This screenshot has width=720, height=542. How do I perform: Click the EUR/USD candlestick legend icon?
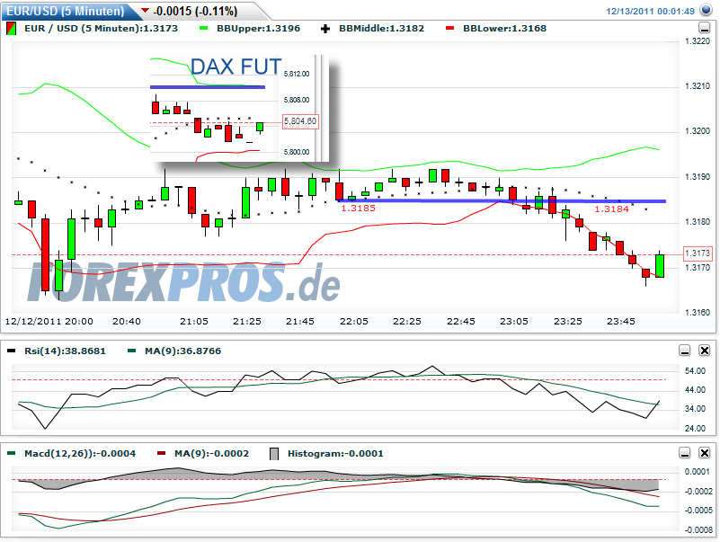(12, 28)
